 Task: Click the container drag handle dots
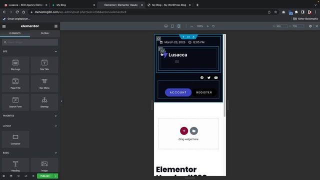(x=188, y=36)
